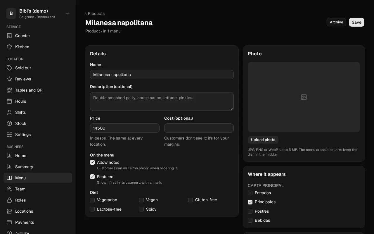
Task: Tick the Vegan diet checkbox
Action: click(x=141, y=200)
